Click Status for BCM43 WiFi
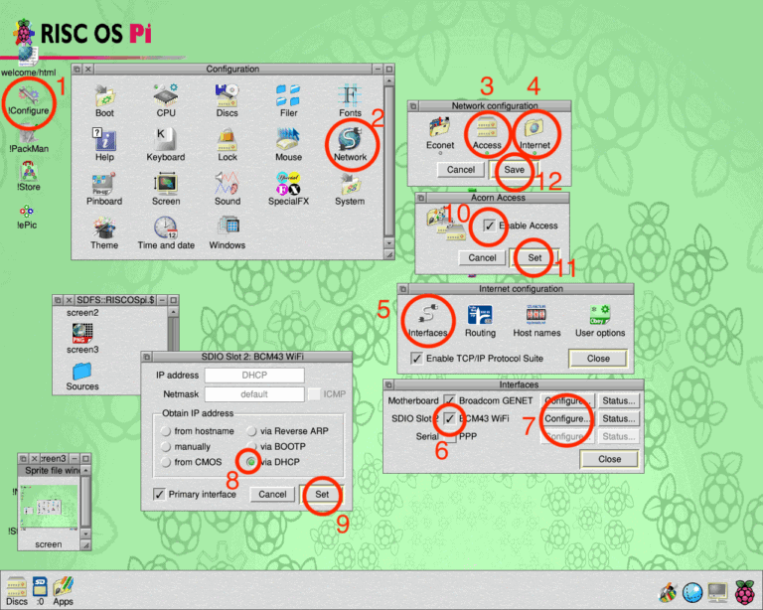 [x=619, y=418]
